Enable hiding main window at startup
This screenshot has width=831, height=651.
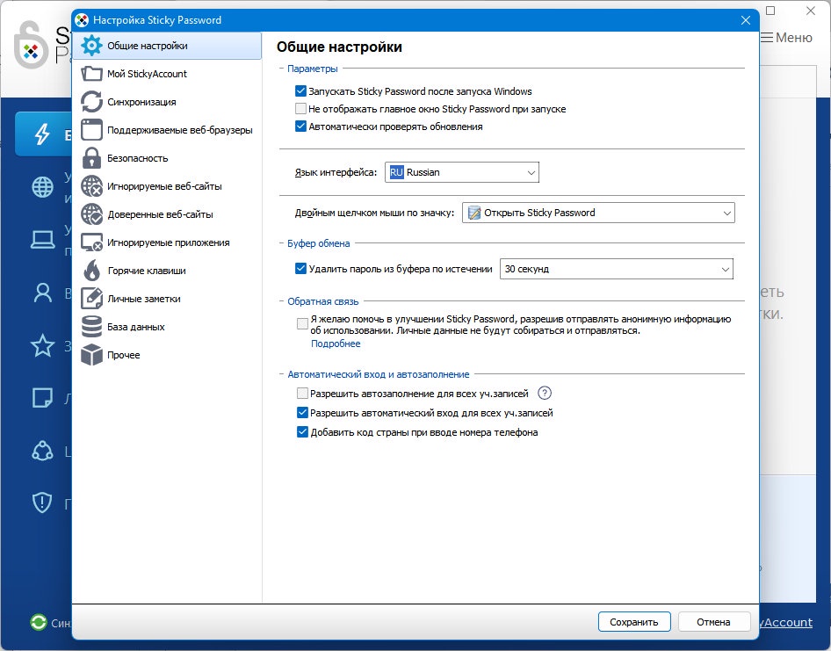point(299,109)
